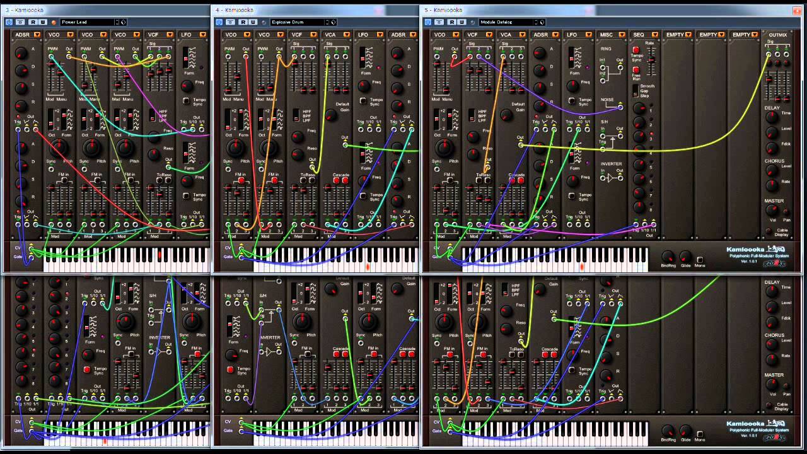Toggle left ToReso button in top window 5 VCF
This screenshot has height=454, width=807.
pos(479,180)
